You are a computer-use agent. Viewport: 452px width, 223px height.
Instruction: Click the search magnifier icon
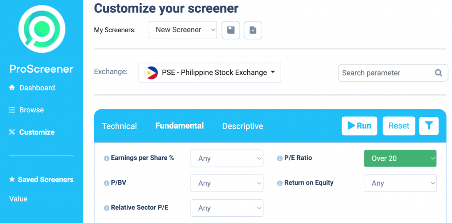click(x=438, y=73)
